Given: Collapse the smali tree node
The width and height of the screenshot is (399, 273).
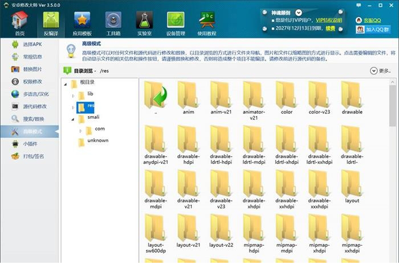Looking at the screenshot, I should tap(74, 119).
